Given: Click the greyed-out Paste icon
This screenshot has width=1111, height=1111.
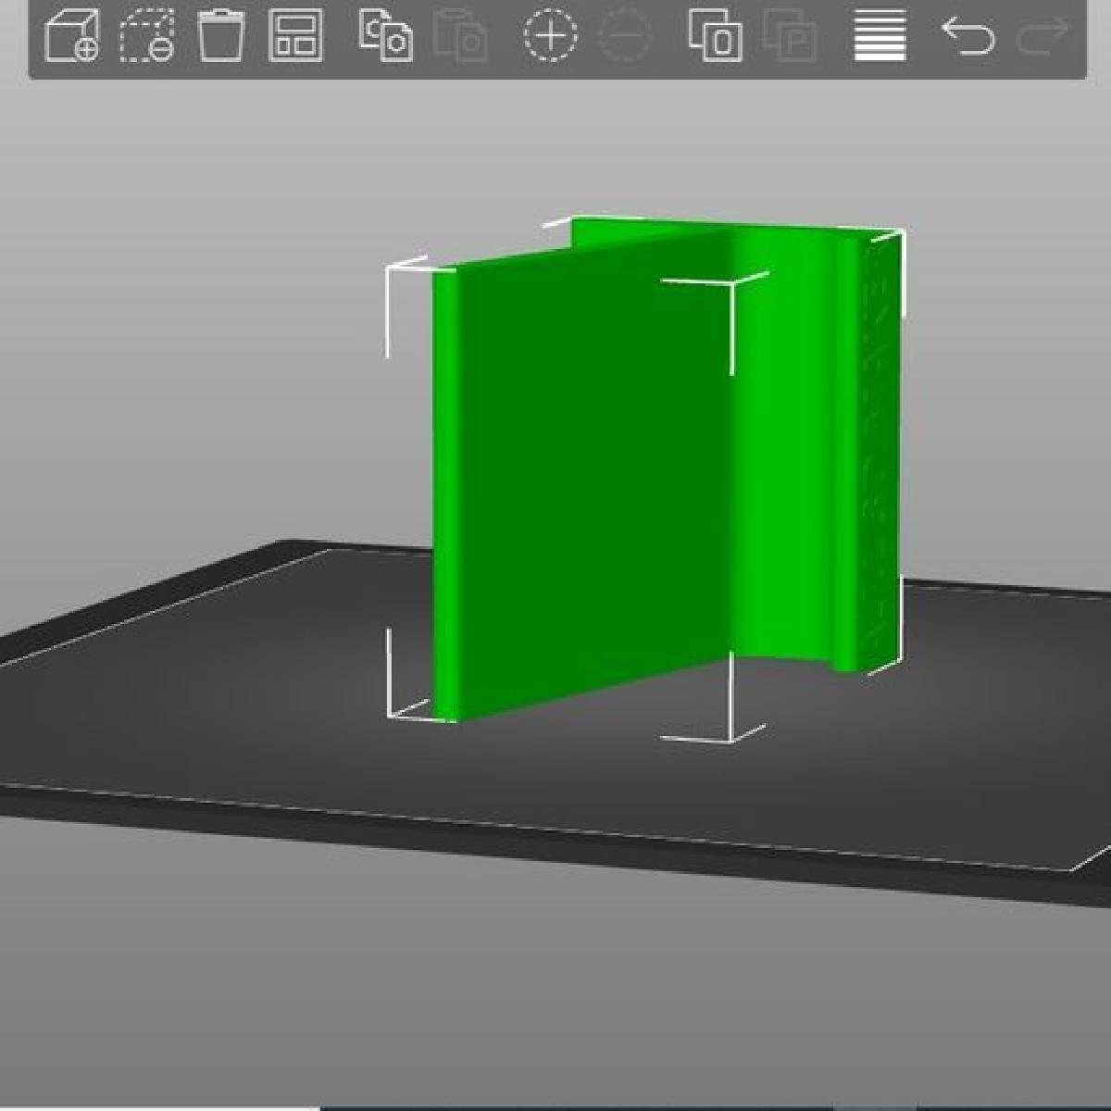Looking at the screenshot, I should point(460,37).
